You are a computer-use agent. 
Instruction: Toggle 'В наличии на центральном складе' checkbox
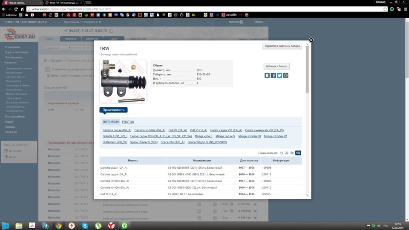47,69
